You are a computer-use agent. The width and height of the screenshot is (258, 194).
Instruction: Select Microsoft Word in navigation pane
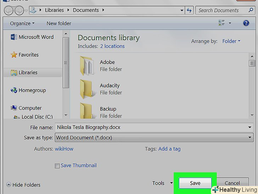tap(32, 37)
